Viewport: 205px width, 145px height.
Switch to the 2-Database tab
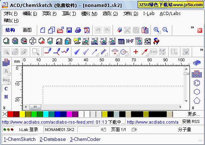point(53,139)
